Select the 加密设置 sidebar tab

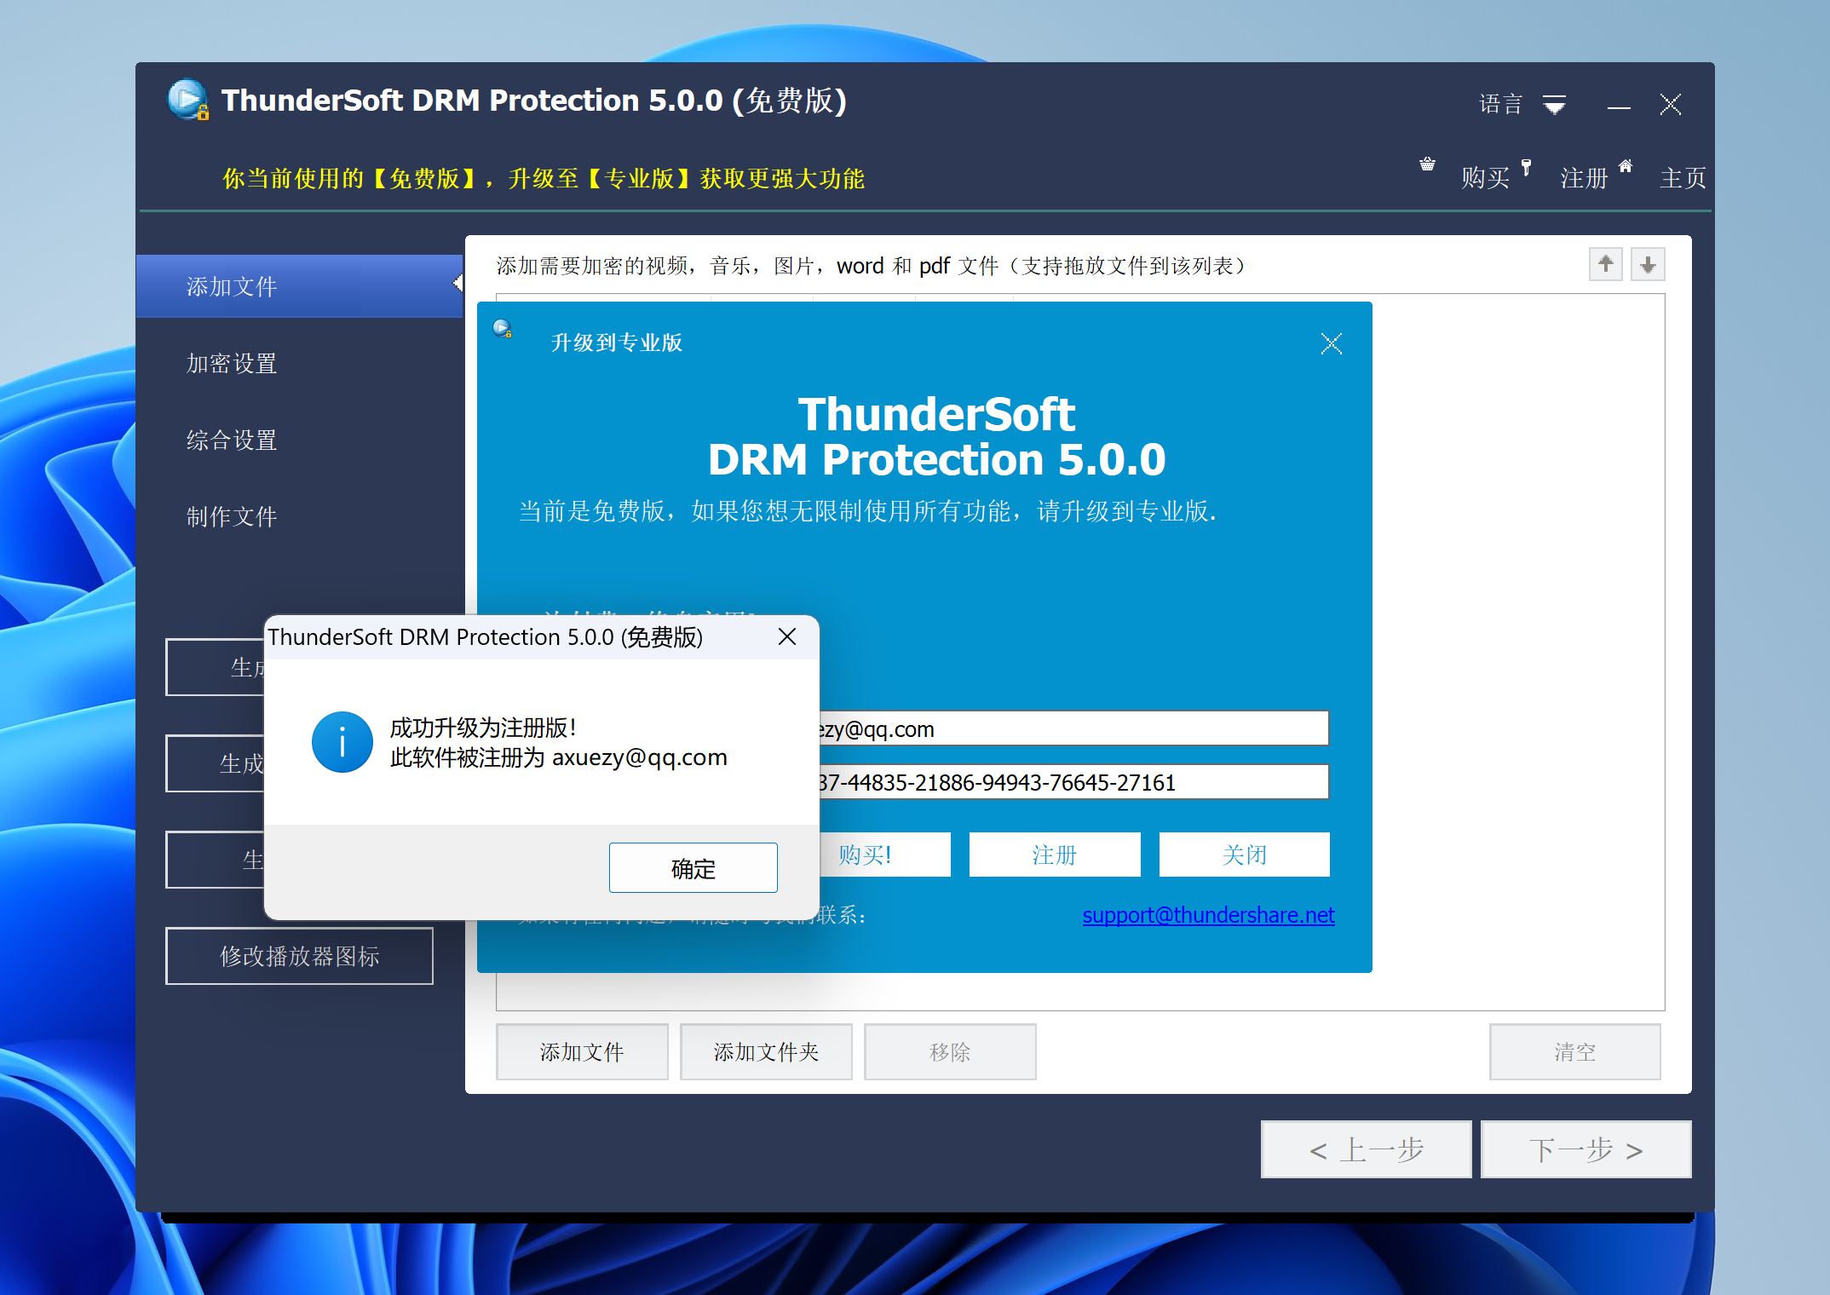232,364
